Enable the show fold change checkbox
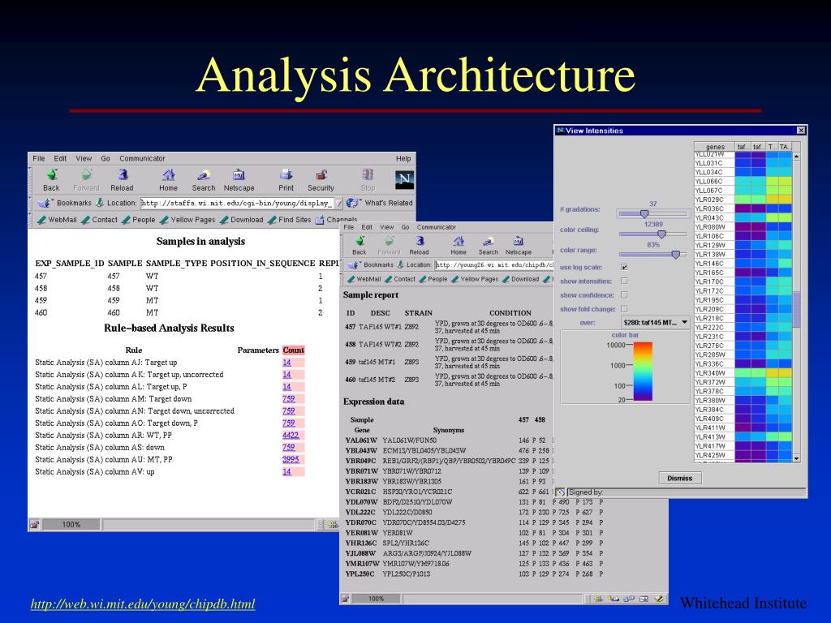Viewport: 831px width, 623px height. (624, 309)
